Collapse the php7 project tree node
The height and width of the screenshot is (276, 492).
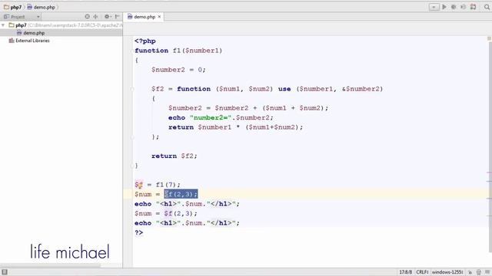point(3,25)
